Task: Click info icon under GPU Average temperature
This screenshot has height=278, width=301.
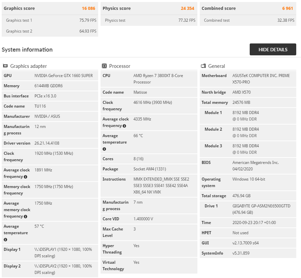Action: pyautogui.click(x=5, y=240)
